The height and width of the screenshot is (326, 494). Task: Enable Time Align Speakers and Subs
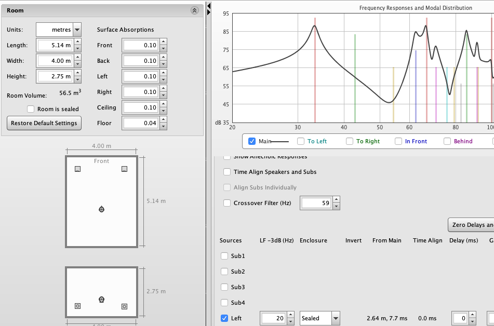pos(227,172)
